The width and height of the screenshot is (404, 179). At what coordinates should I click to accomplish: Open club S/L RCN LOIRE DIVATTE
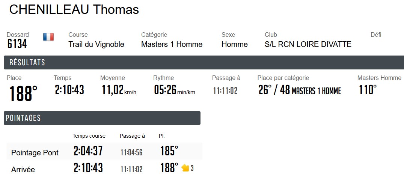click(308, 44)
